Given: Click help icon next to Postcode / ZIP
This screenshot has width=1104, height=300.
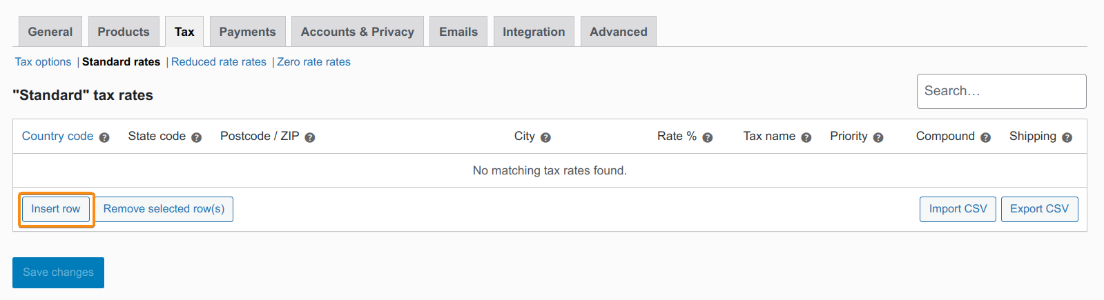Looking at the screenshot, I should 310,137.
